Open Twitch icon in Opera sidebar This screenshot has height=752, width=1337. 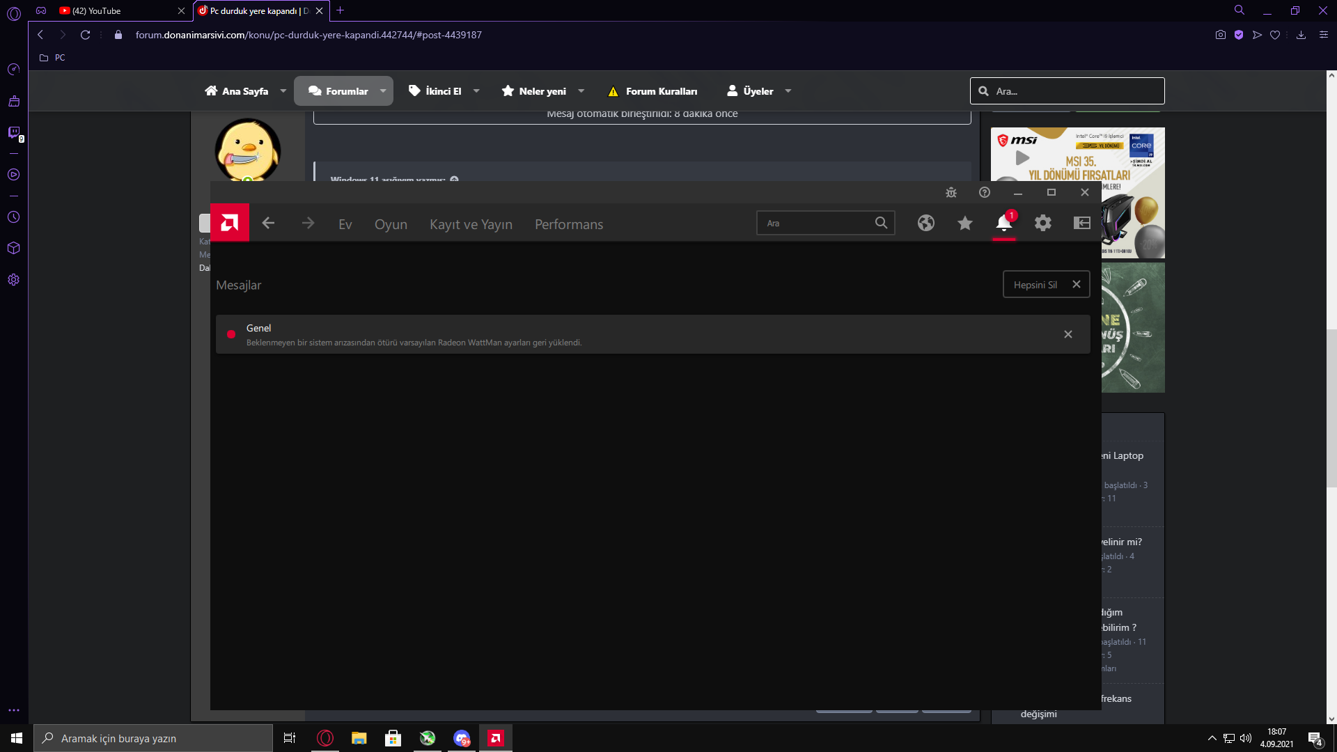14,132
